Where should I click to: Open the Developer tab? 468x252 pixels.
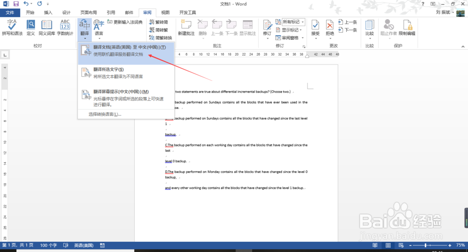(188, 13)
